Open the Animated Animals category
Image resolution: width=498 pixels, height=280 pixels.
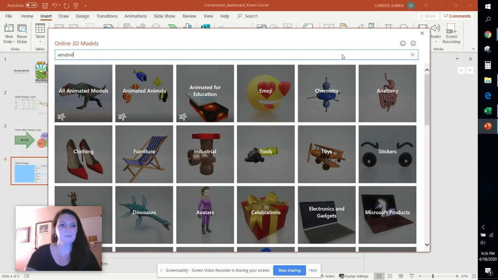[144, 93]
